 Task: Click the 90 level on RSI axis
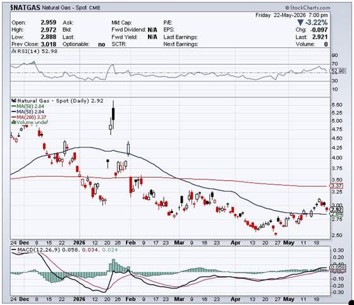point(335,56)
